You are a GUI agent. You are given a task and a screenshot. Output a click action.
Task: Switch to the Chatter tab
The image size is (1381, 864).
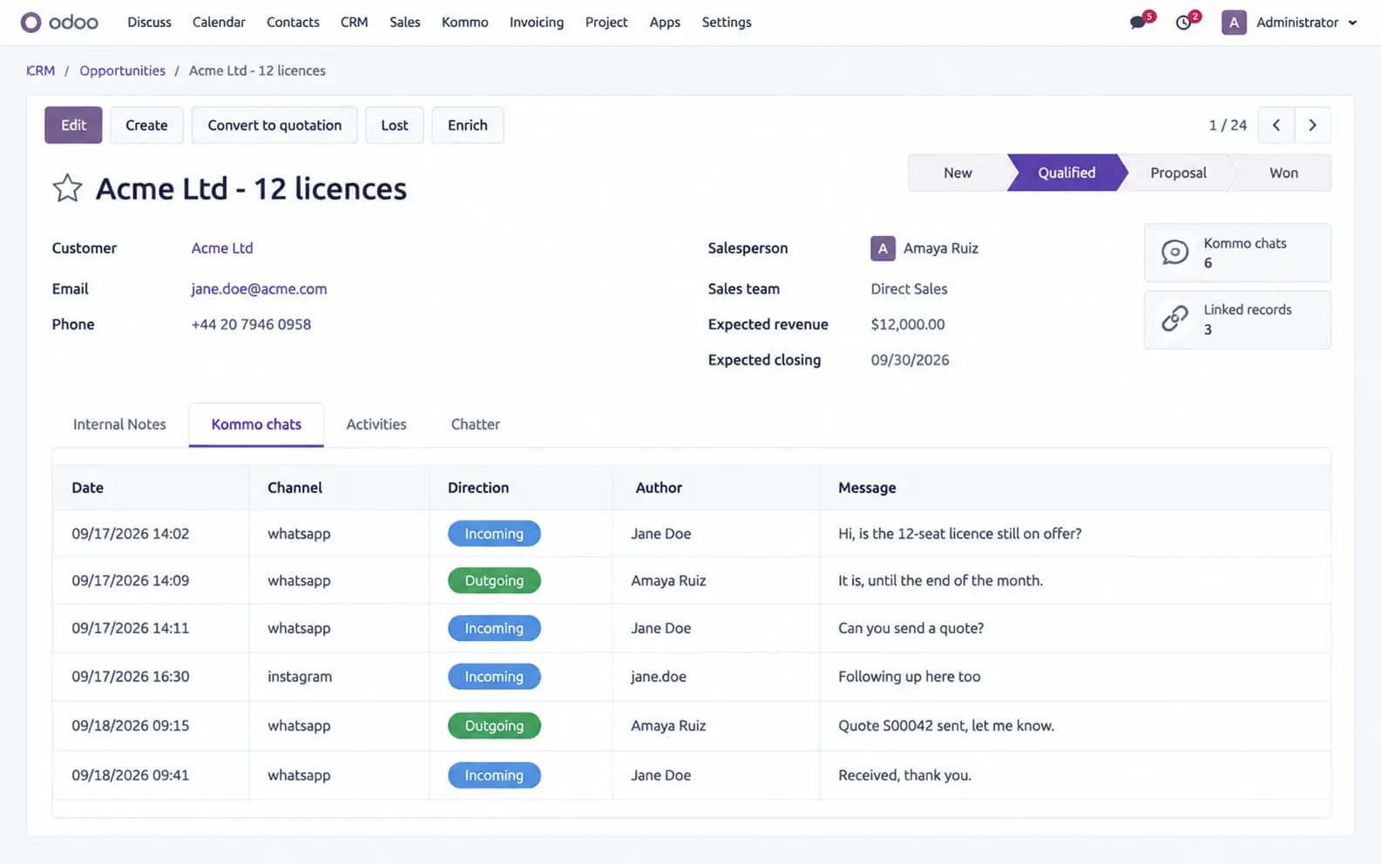(476, 424)
